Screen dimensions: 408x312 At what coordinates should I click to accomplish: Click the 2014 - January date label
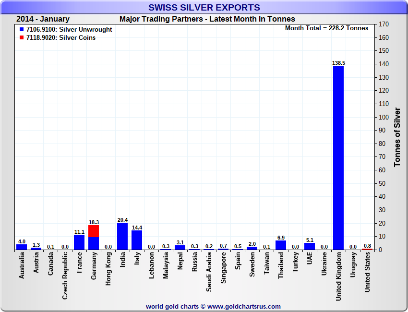[43, 19]
